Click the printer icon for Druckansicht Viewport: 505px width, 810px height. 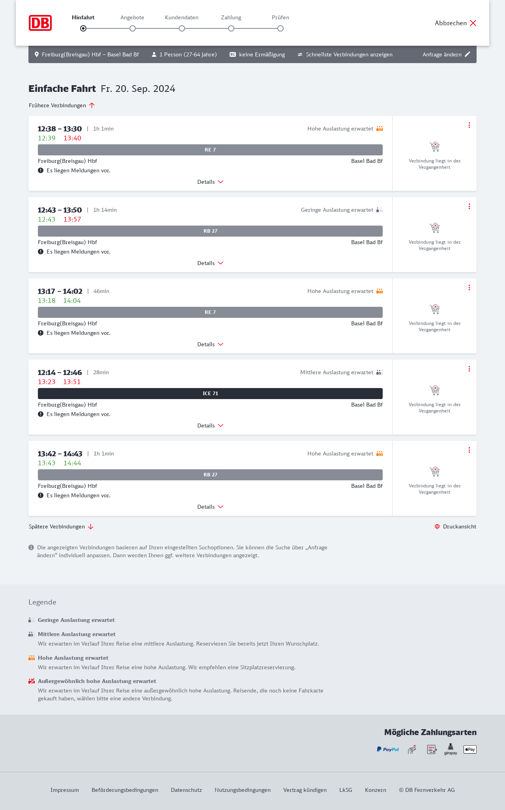coord(437,527)
